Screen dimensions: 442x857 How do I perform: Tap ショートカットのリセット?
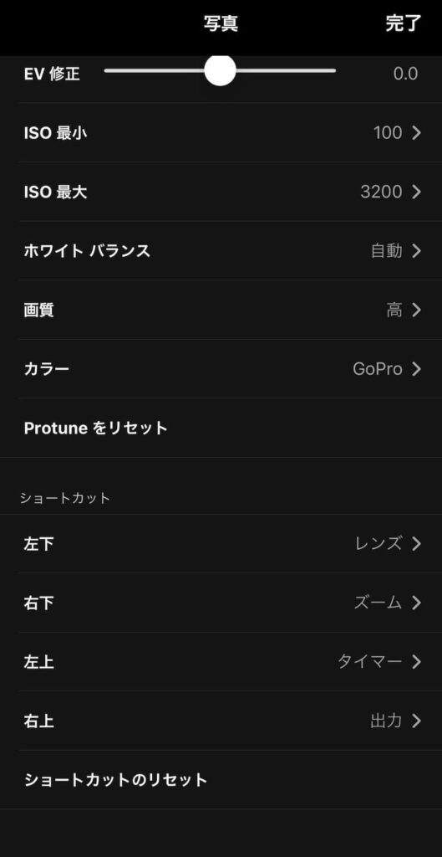[x=115, y=780]
